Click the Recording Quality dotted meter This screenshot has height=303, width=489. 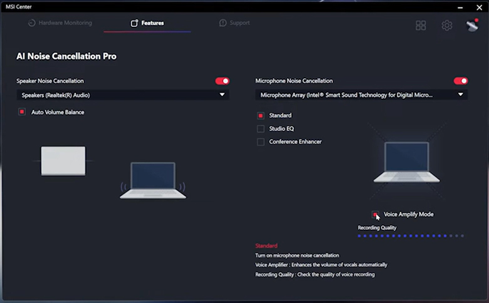pyautogui.click(x=411, y=236)
